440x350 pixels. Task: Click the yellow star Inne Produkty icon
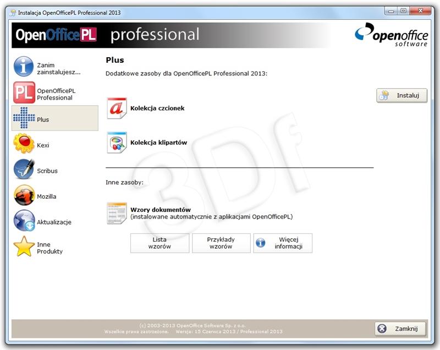(x=24, y=247)
